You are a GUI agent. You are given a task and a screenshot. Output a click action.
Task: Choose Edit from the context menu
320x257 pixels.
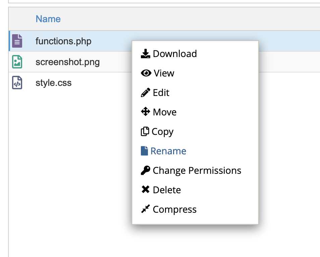pyautogui.click(x=161, y=93)
